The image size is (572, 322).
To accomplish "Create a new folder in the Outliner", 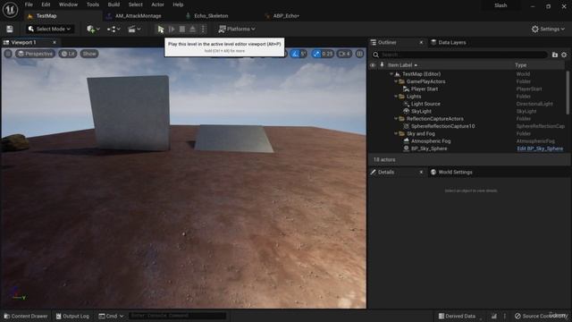I will pyautogui.click(x=555, y=55).
